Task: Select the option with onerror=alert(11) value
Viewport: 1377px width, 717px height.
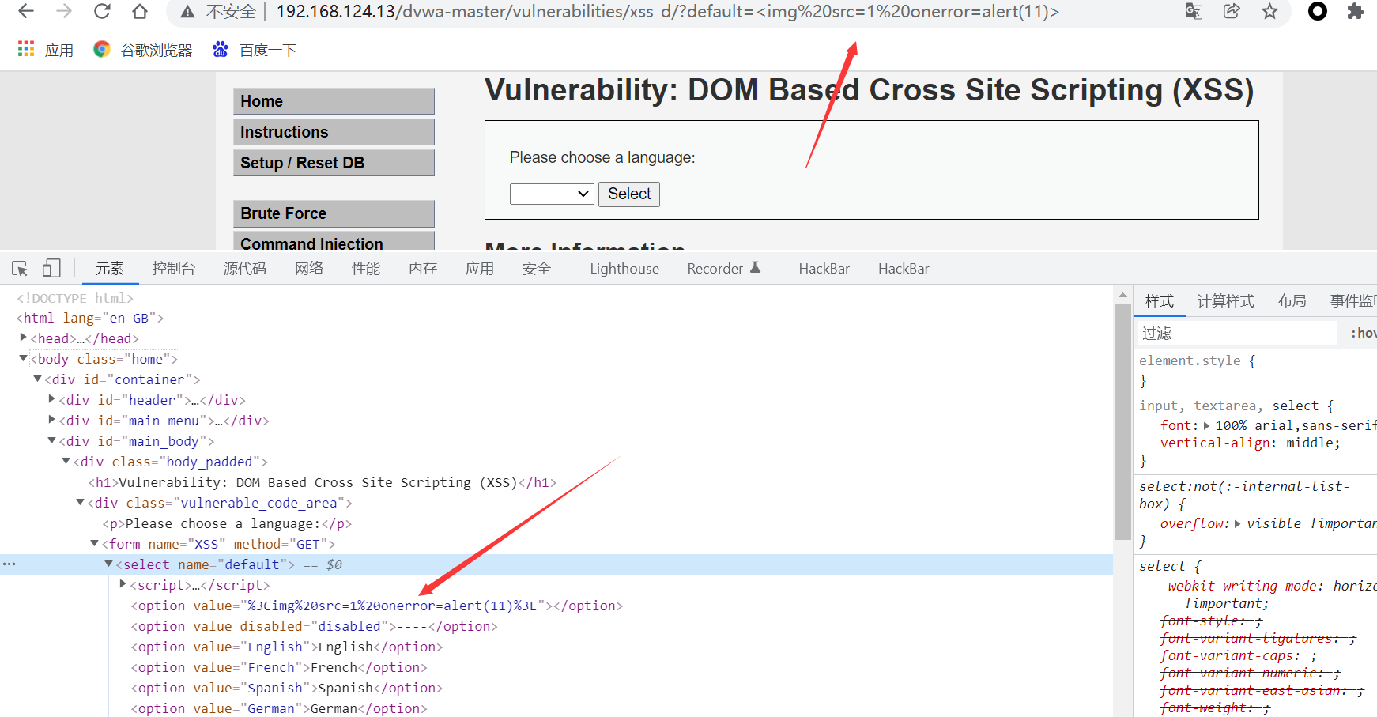Action: tap(377, 606)
